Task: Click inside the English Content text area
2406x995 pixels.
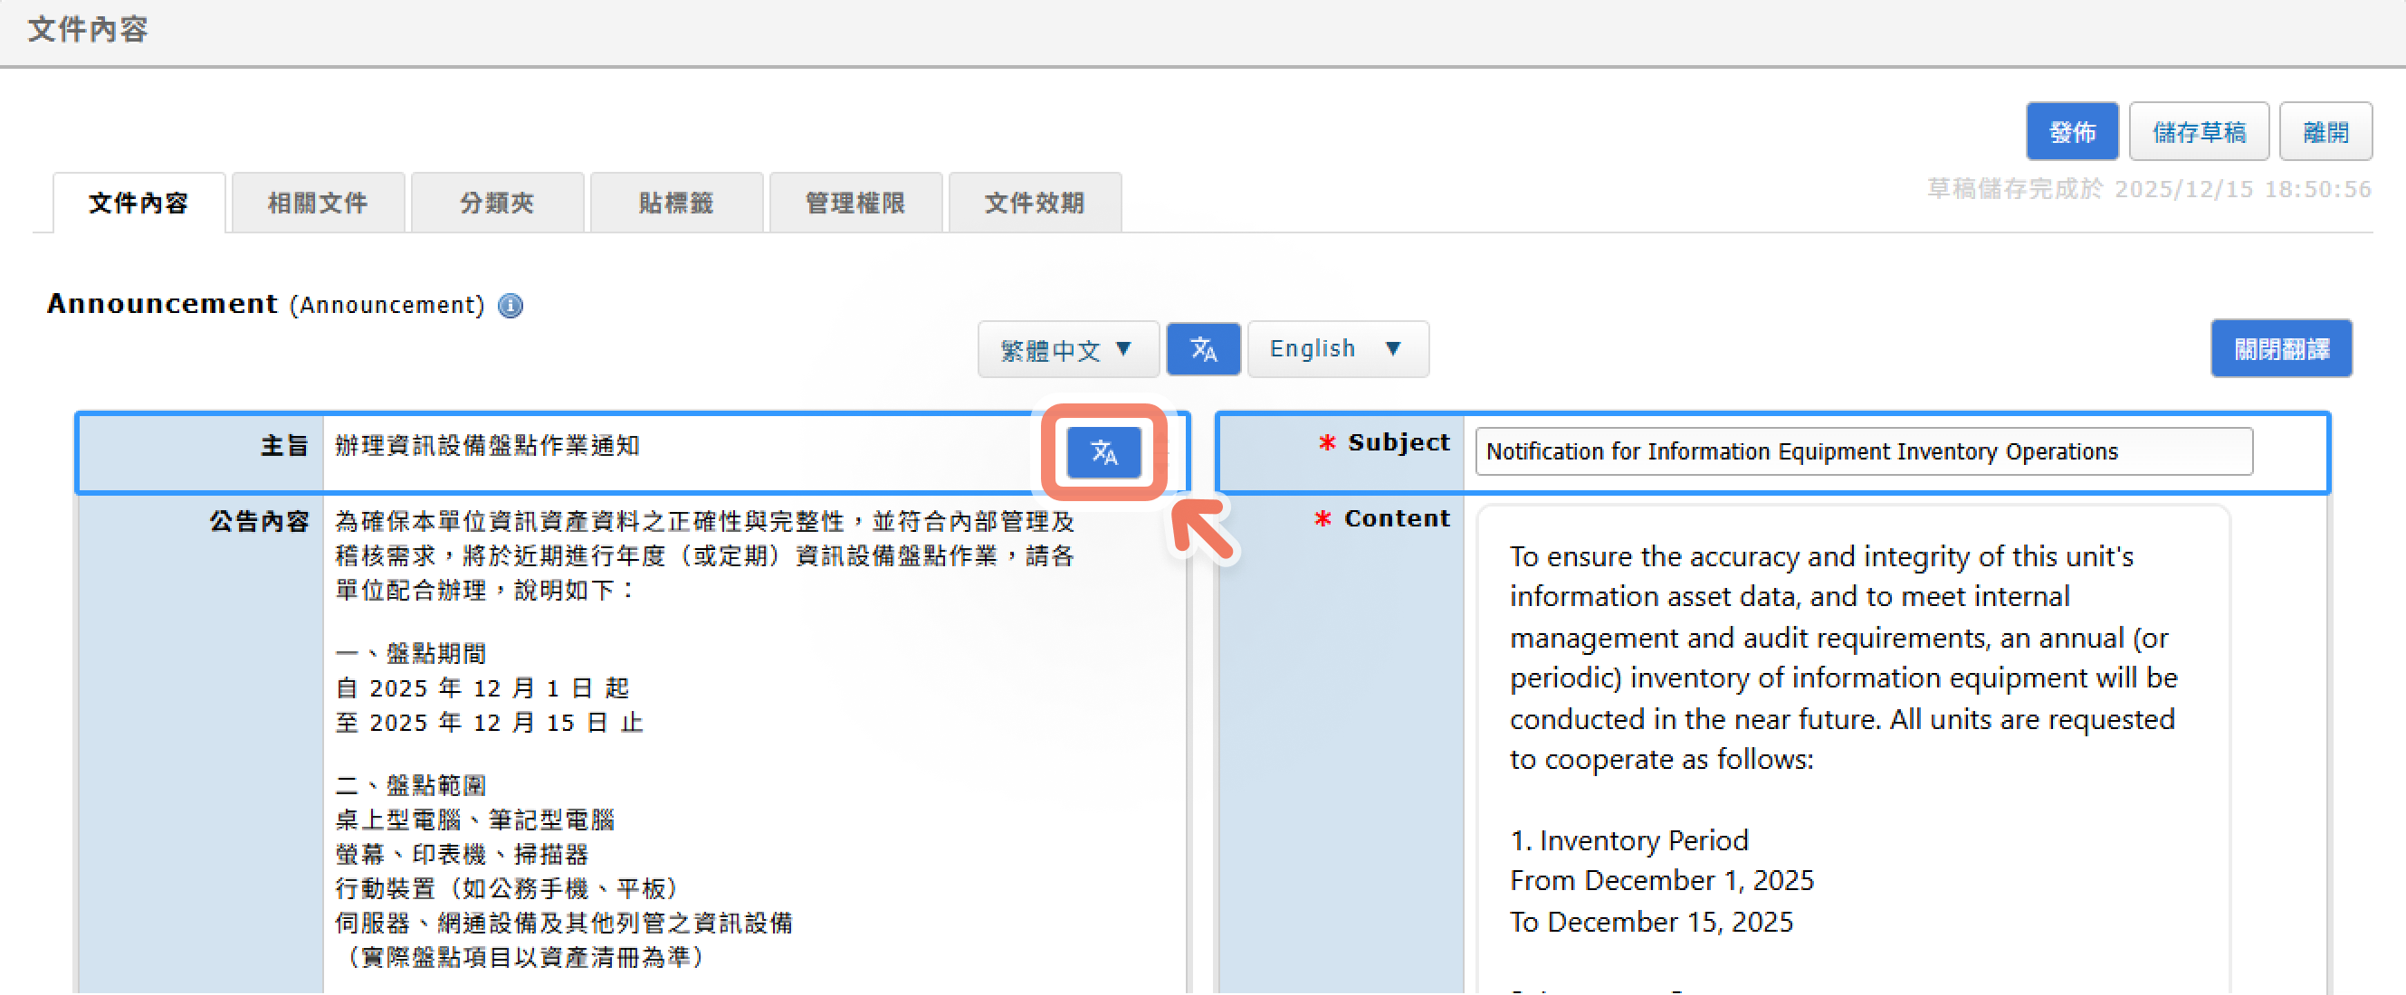Action: [1849, 728]
